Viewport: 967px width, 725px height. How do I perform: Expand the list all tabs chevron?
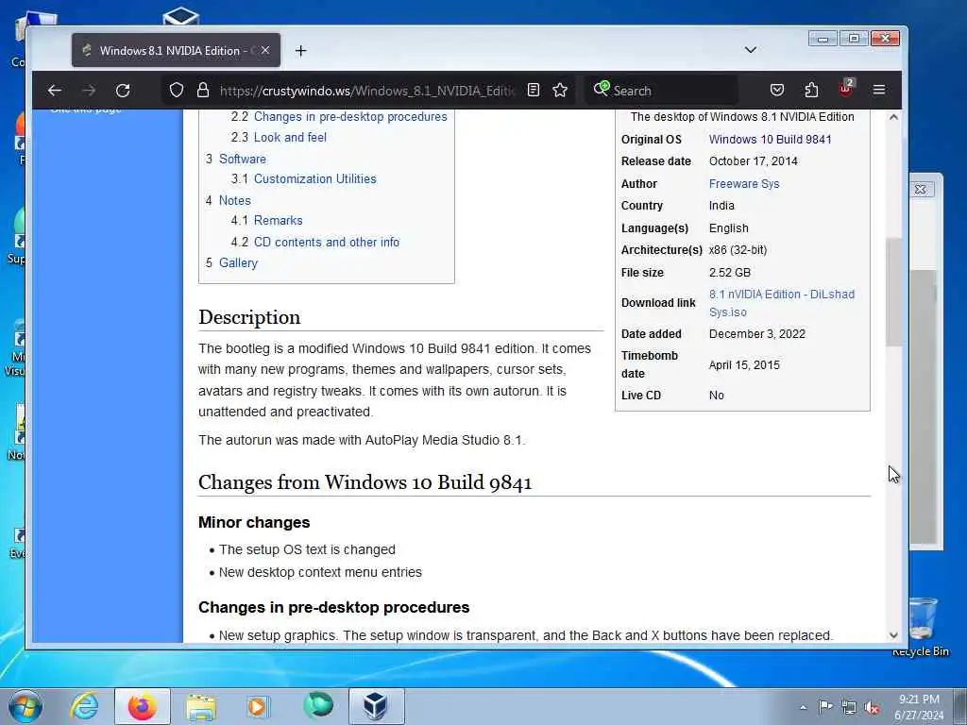tap(751, 50)
